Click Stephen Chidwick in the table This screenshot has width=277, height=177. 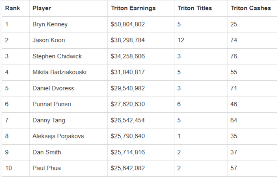(x=57, y=56)
